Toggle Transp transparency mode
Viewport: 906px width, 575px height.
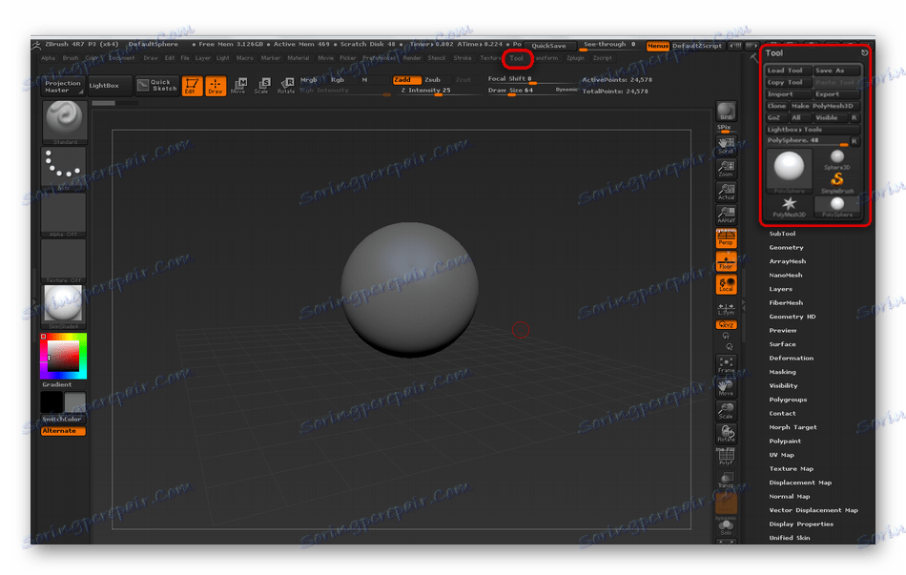[727, 480]
